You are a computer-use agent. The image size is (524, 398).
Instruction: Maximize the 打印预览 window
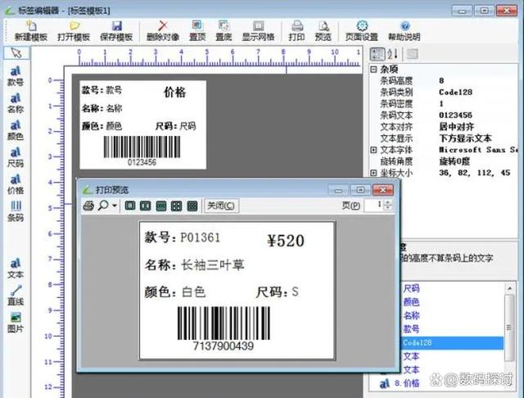(x=360, y=190)
